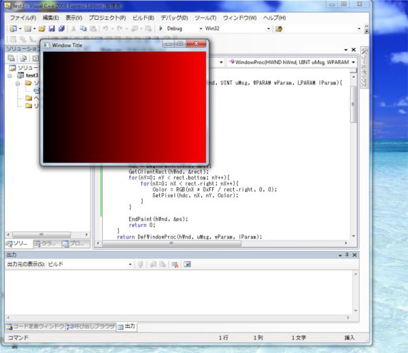Click the red gradient area of Window Title

click(124, 107)
